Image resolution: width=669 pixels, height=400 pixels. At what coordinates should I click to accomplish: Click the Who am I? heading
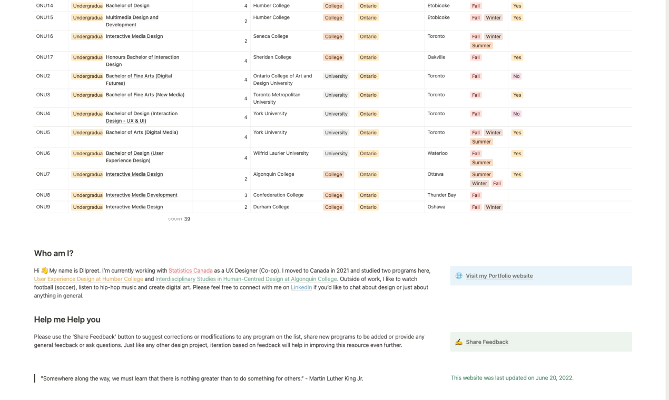pyautogui.click(x=54, y=253)
